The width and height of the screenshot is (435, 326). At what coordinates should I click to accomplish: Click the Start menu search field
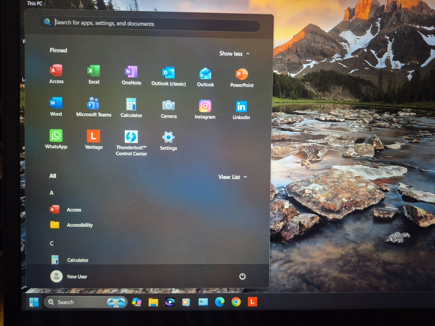click(x=150, y=24)
